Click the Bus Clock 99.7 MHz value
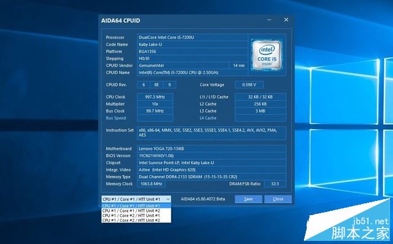The width and height of the screenshot is (393, 244). tap(155, 111)
